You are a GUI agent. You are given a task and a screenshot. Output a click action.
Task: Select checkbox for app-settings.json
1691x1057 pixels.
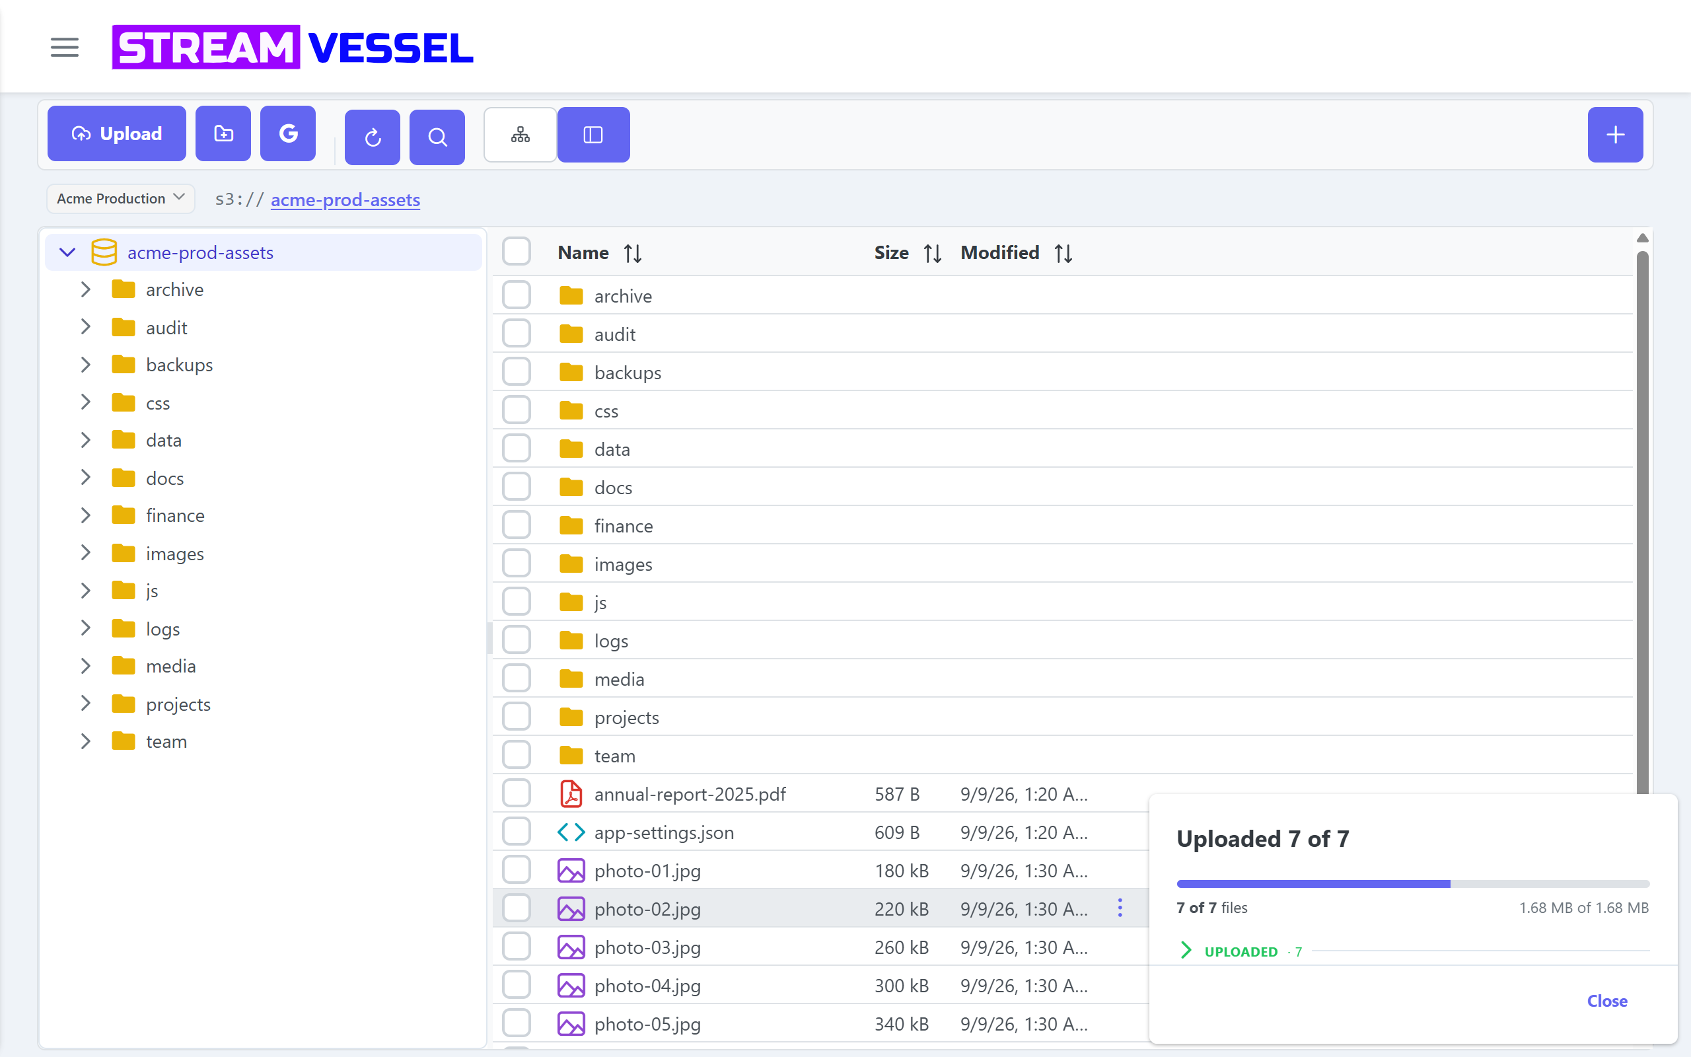coord(517,832)
